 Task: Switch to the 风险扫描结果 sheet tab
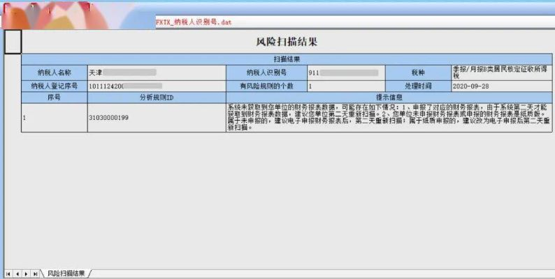pyautogui.click(x=66, y=273)
